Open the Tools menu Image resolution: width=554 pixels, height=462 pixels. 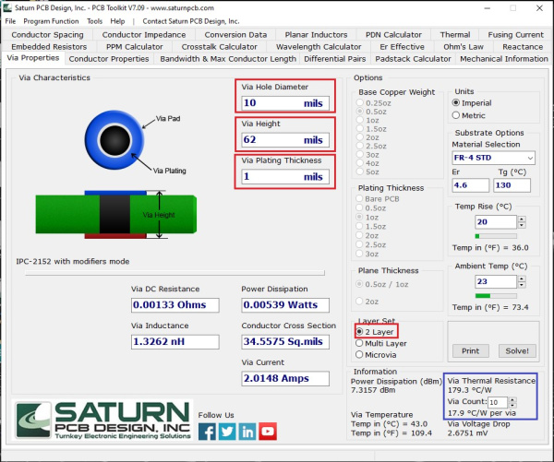pos(94,21)
